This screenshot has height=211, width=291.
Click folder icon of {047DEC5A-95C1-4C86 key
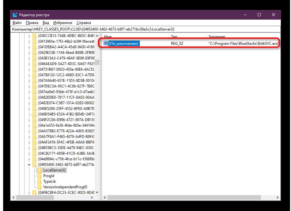(34, 86)
